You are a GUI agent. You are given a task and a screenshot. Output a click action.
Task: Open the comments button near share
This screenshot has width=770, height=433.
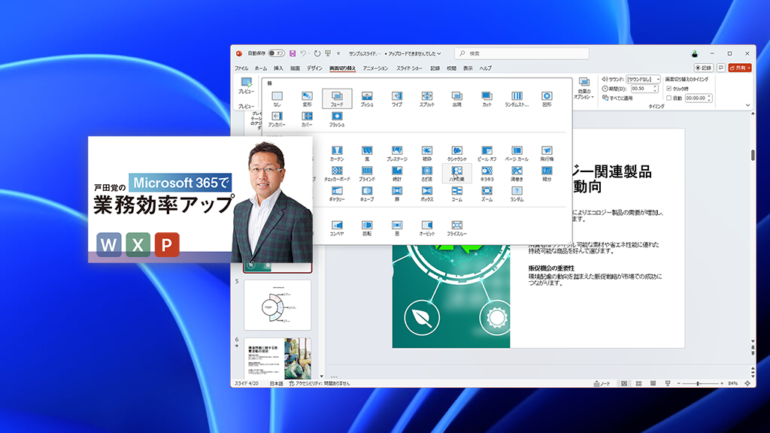tap(721, 68)
